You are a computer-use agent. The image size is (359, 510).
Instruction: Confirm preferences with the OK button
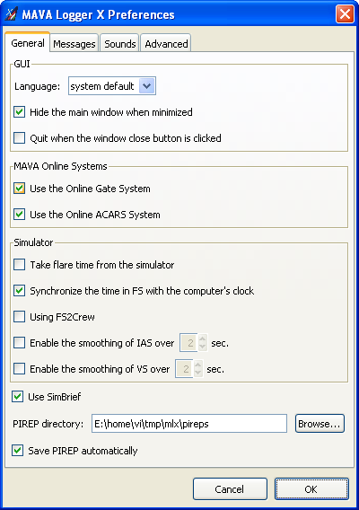(311, 488)
